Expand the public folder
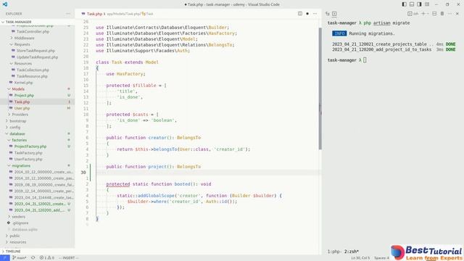The image size is (464, 261). tap(14, 236)
